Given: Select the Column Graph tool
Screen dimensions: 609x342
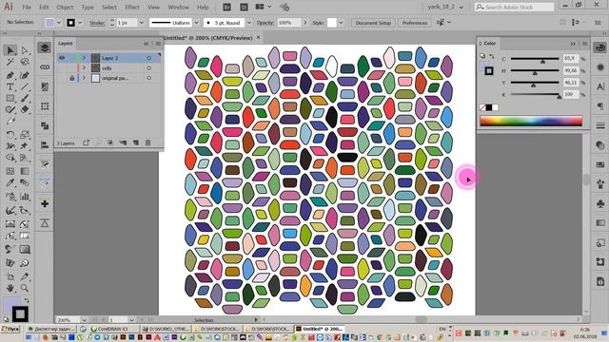Looking at the screenshot, I should 25,197.
